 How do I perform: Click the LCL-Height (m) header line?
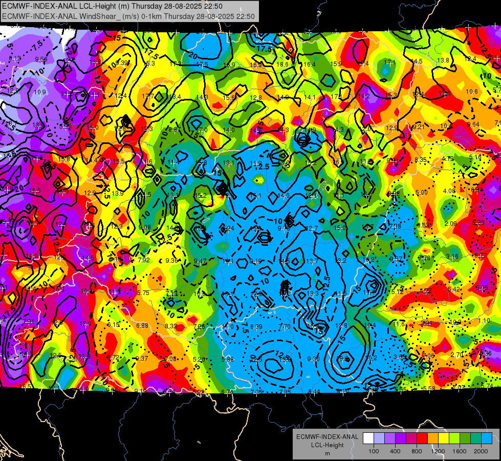[x=112, y=6]
